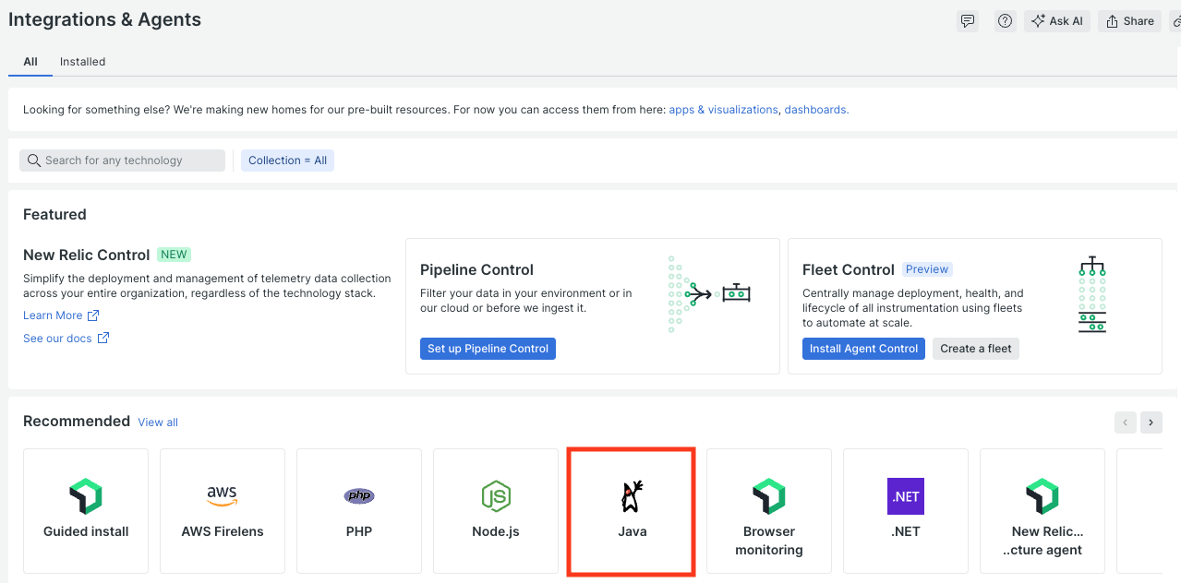1181x583 pixels.
Task: Select the Java integration tile
Action: [x=631, y=511]
